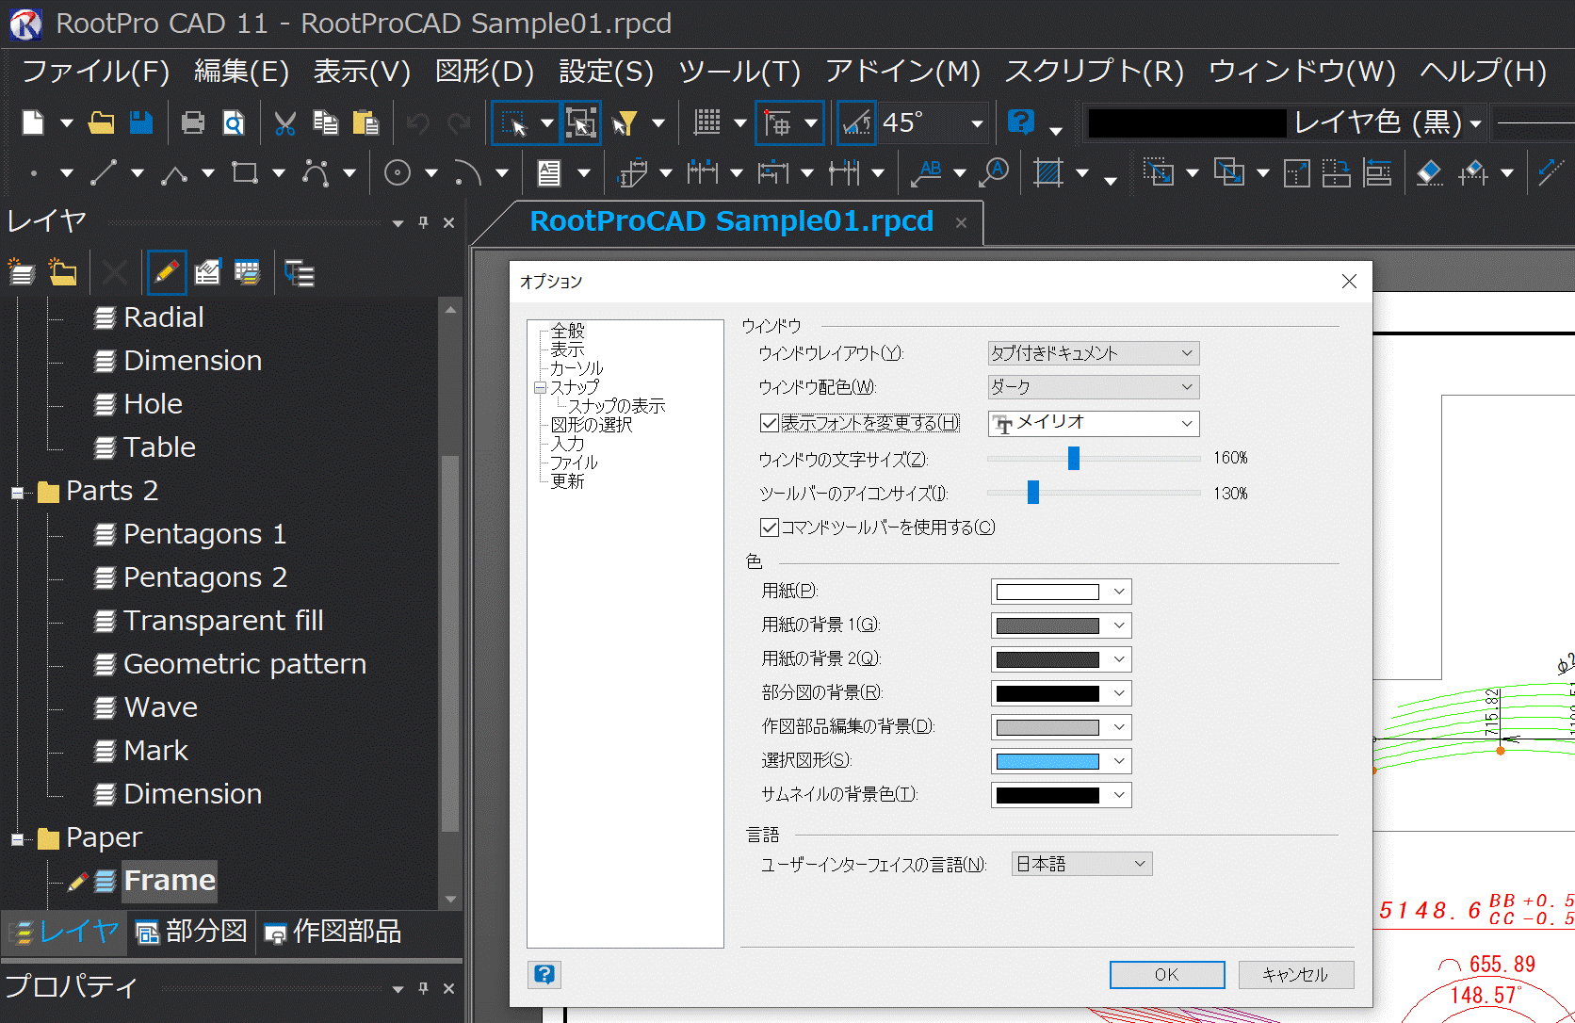Select the Text AB annotation tool
The image size is (1575, 1023).
[927, 172]
